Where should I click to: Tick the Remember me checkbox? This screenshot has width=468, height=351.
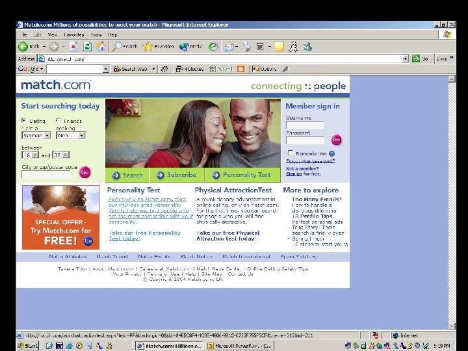point(291,153)
